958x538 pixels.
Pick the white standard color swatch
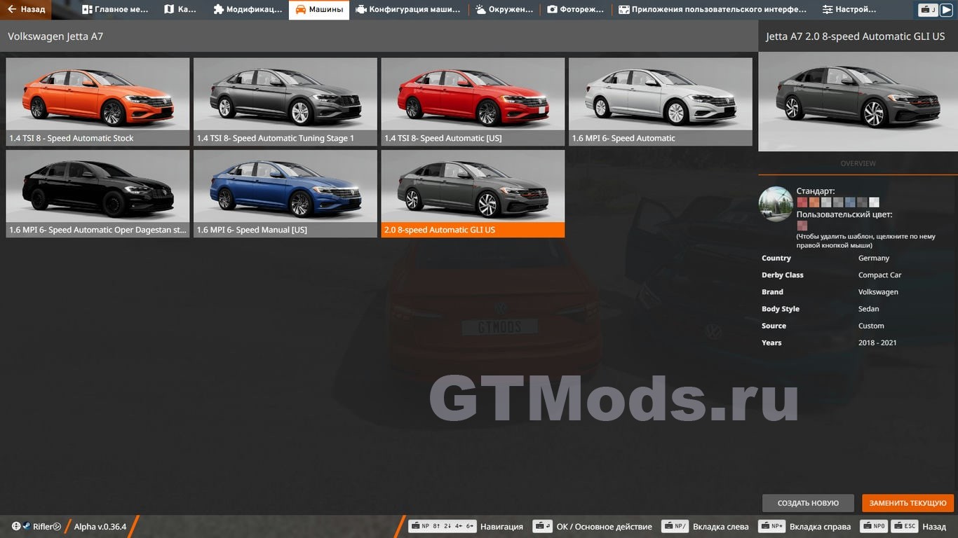(x=874, y=202)
